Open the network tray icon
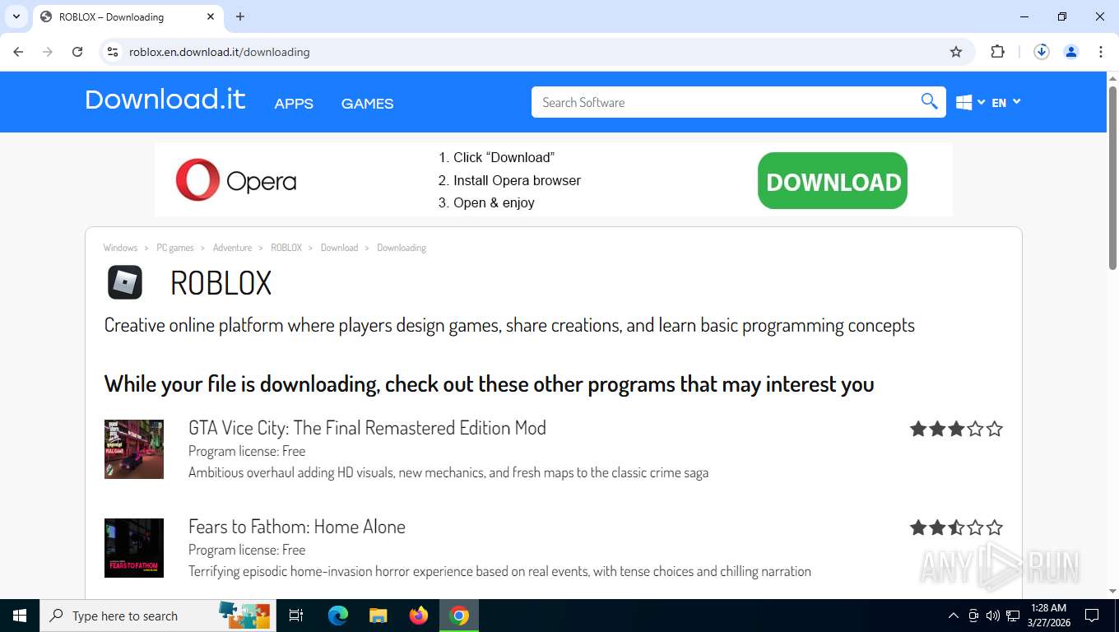1119x632 pixels. click(x=1013, y=616)
